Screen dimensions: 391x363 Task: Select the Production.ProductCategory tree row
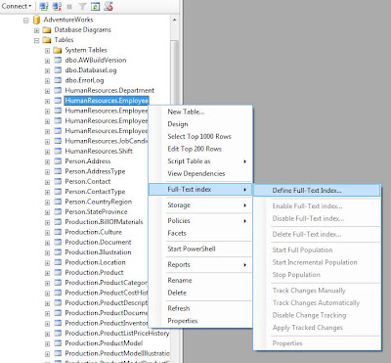[x=106, y=283]
